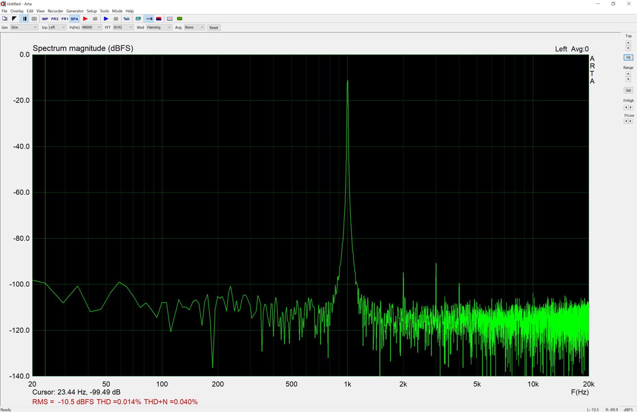Screen dimensions: 637x412
Task: Click the green waveform icon
Action: 179,19
